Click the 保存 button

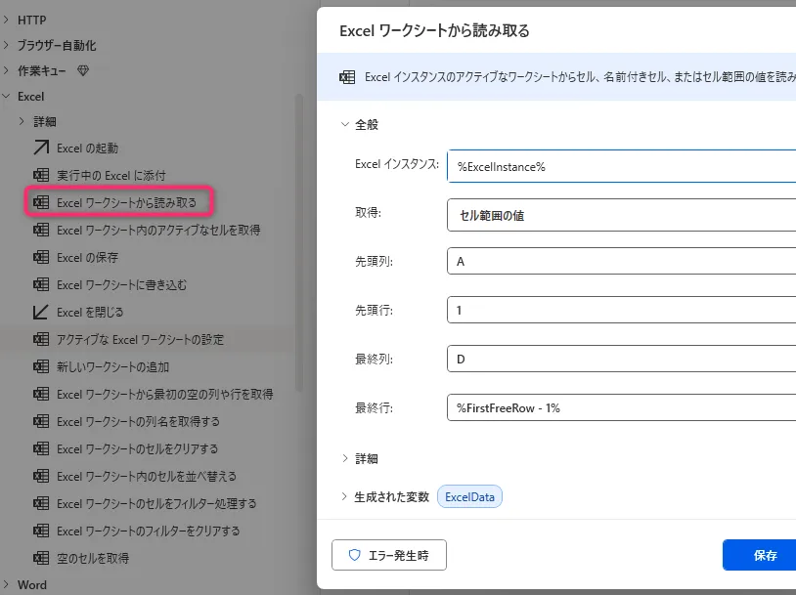763,555
